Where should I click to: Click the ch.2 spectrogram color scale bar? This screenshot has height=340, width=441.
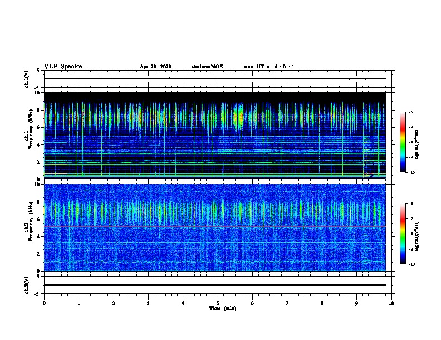[403, 234]
